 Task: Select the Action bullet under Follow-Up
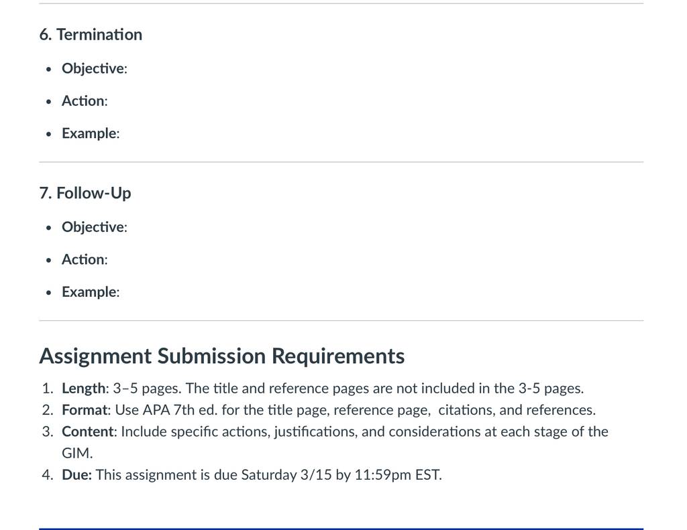(85, 259)
